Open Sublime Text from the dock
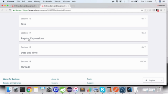Screen dimensions: 168x94 click(82, 90)
